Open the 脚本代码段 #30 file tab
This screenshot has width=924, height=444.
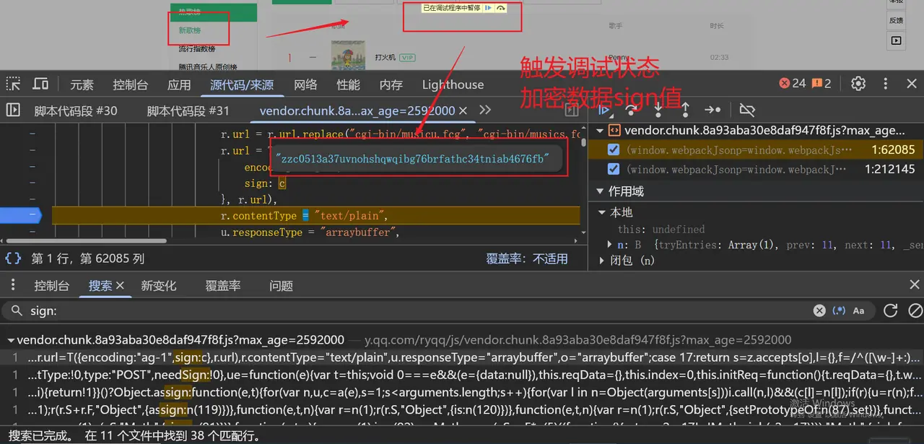click(x=76, y=110)
